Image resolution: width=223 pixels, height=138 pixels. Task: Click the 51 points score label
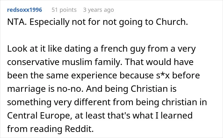pyautogui.click(x=64, y=10)
